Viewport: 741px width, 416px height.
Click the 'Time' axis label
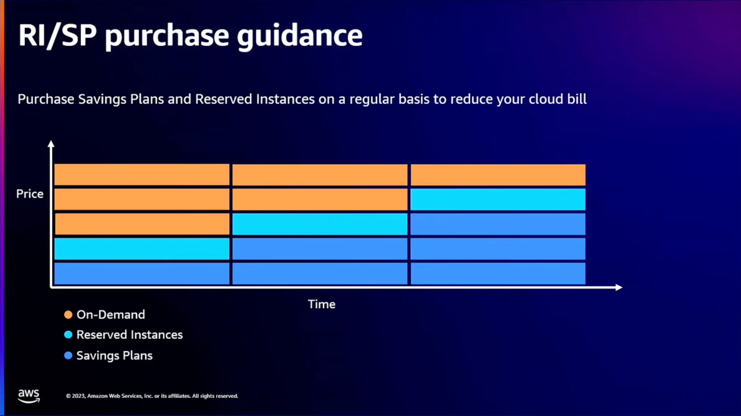click(322, 304)
